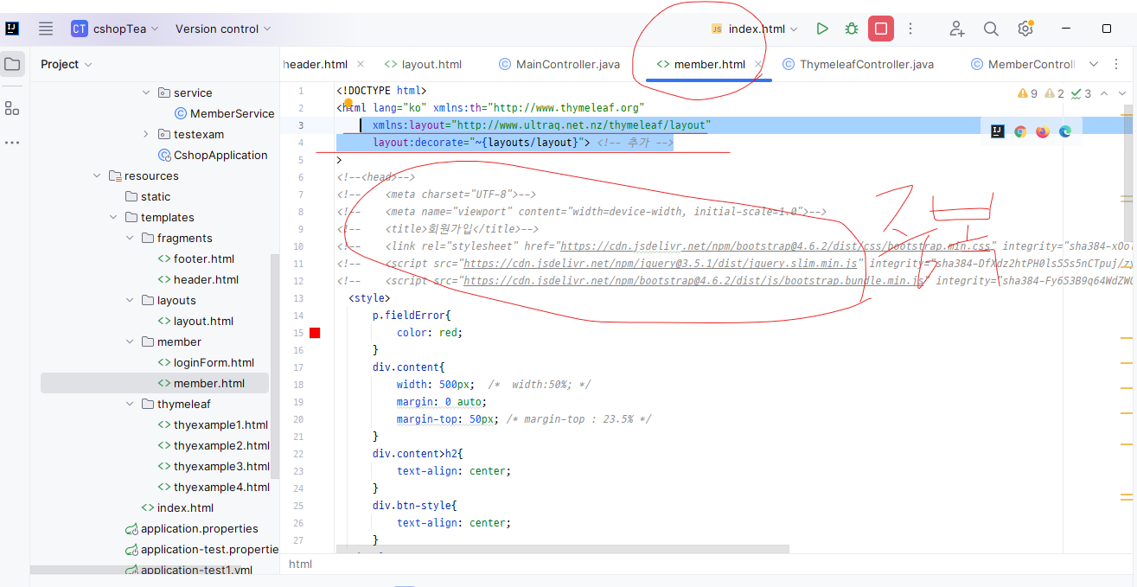Click the project tree vertical scrollbar
The image size is (1137, 587).
tap(275, 366)
